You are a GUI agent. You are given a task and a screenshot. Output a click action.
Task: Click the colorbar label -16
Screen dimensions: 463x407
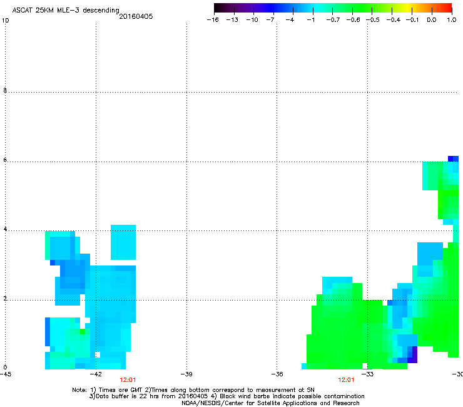213,20
